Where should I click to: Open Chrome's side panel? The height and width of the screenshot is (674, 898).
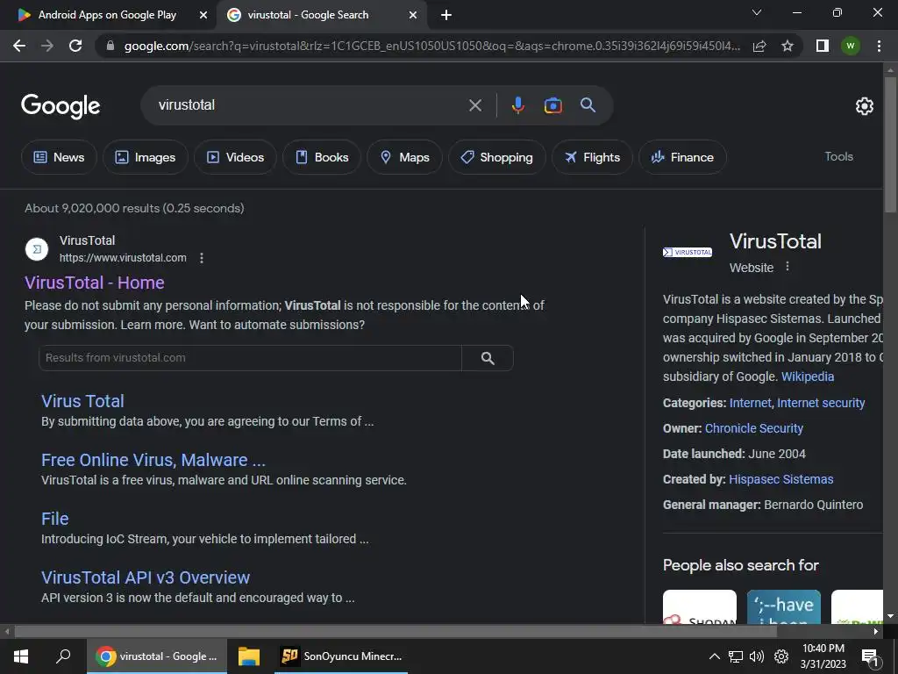(x=823, y=46)
